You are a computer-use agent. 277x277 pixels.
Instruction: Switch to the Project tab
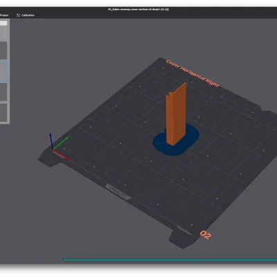tap(4, 15)
